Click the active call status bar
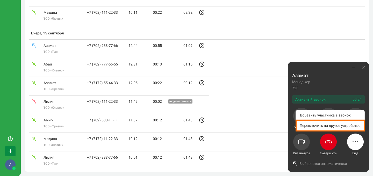The height and width of the screenshot is (176, 373). (x=328, y=99)
